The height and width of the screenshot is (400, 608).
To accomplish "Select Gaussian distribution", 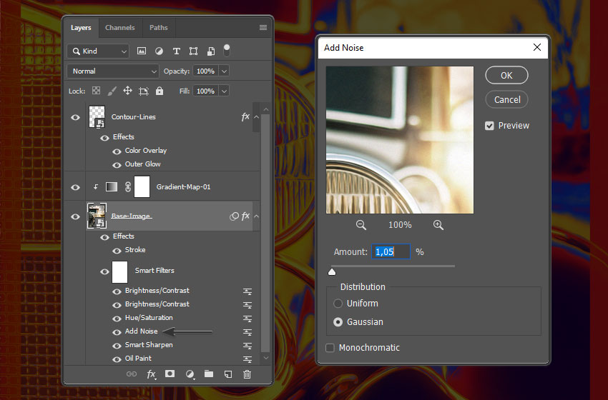I will (338, 321).
